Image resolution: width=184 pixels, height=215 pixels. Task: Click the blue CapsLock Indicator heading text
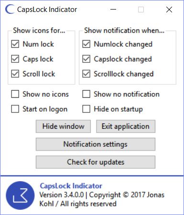(71, 186)
